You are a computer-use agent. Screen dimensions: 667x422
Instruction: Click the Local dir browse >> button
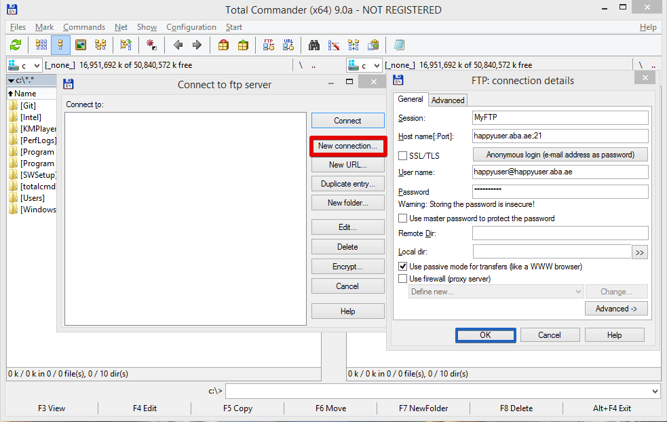pos(639,252)
